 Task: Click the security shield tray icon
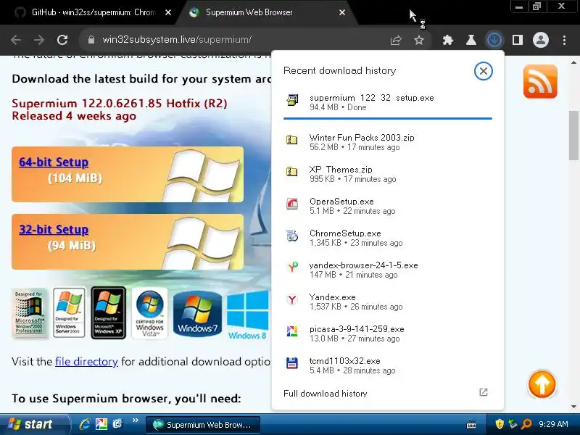tap(500, 424)
